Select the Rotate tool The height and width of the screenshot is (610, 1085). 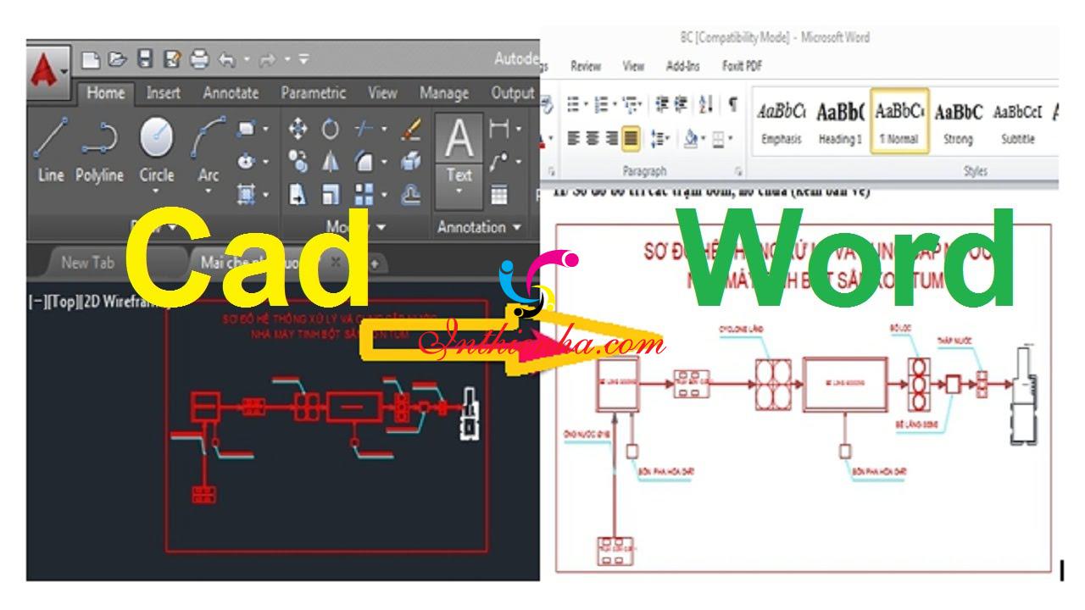click(331, 129)
